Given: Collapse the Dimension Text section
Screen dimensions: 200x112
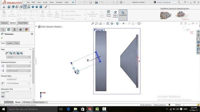Looking at the screenshot, I should tap(30, 89).
